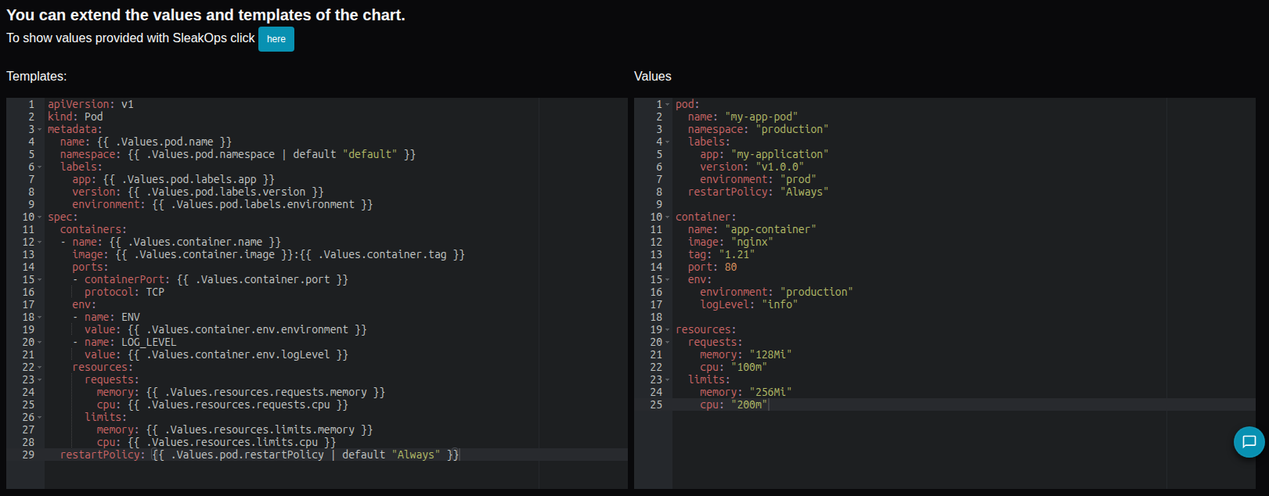1269x496 pixels.
Task: Click the 'here' button to show SleakOps values
Action: [x=276, y=39]
